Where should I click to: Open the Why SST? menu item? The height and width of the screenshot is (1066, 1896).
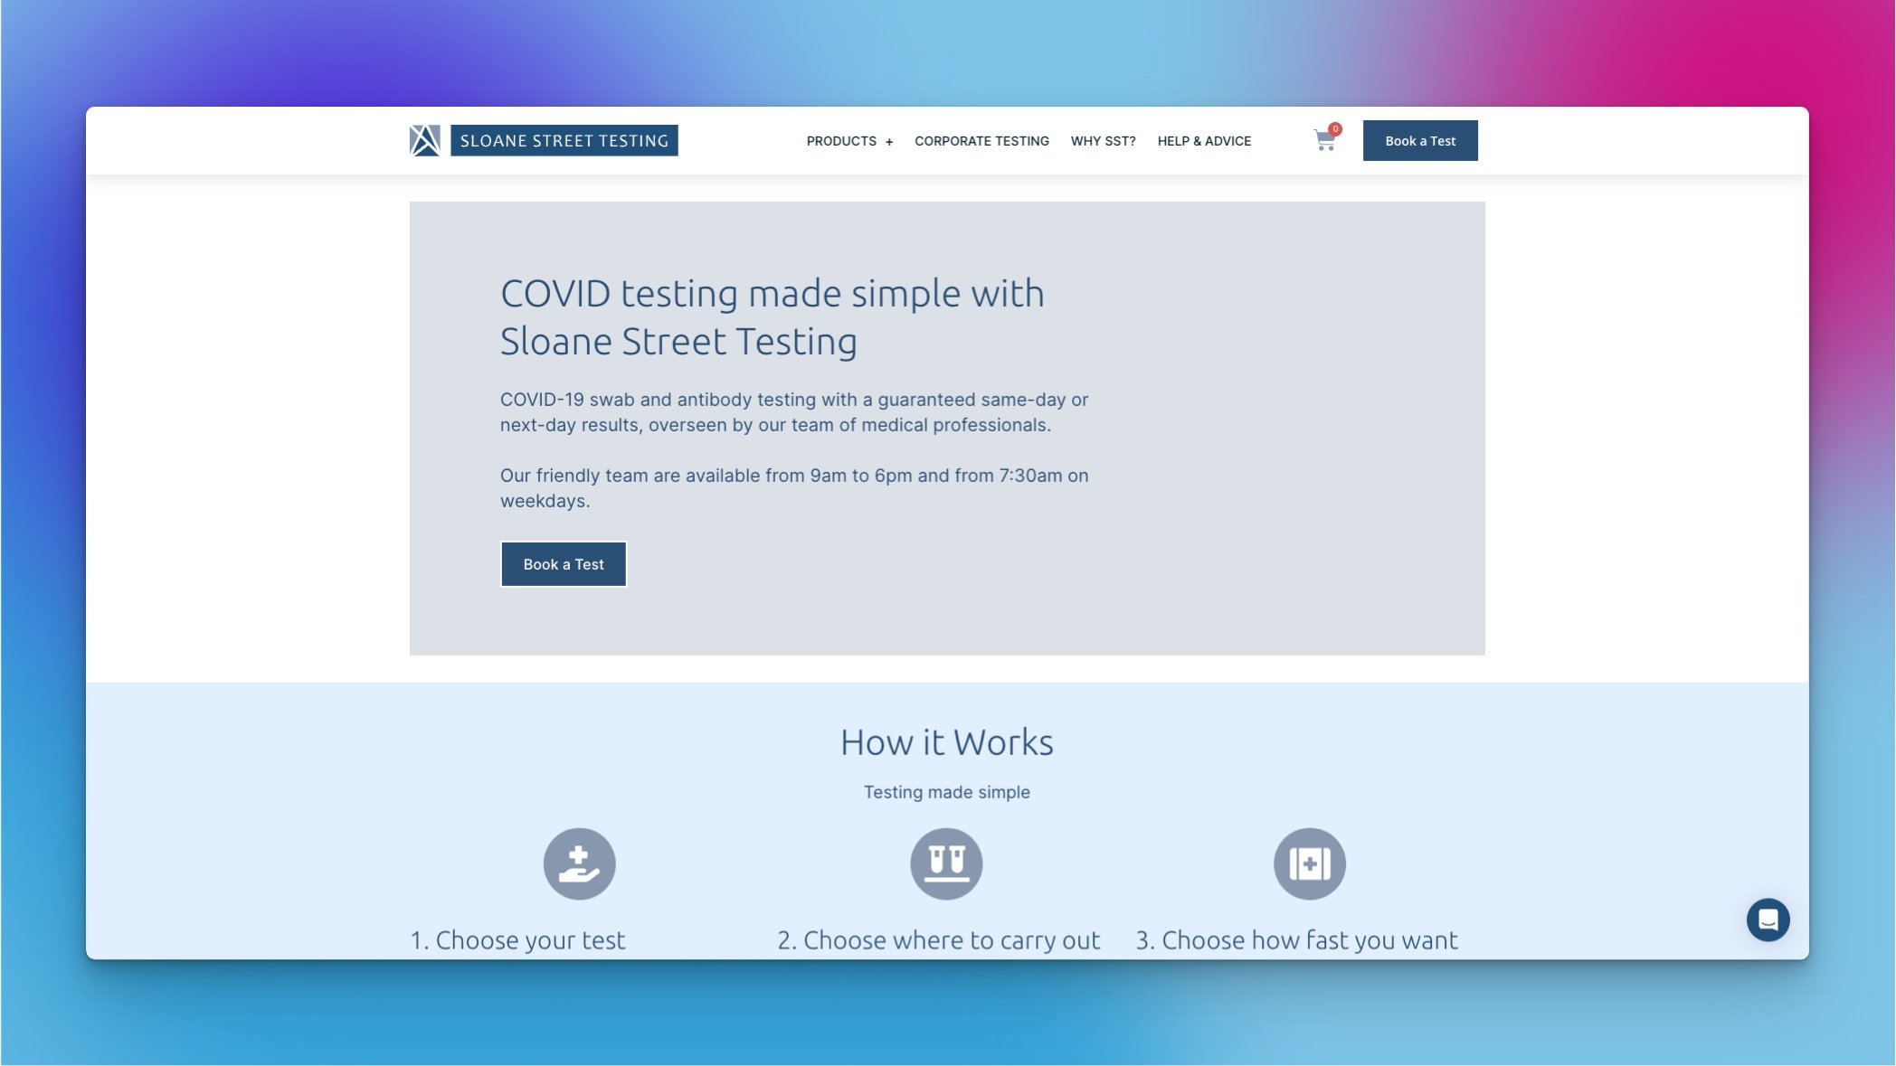coord(1103,141)
